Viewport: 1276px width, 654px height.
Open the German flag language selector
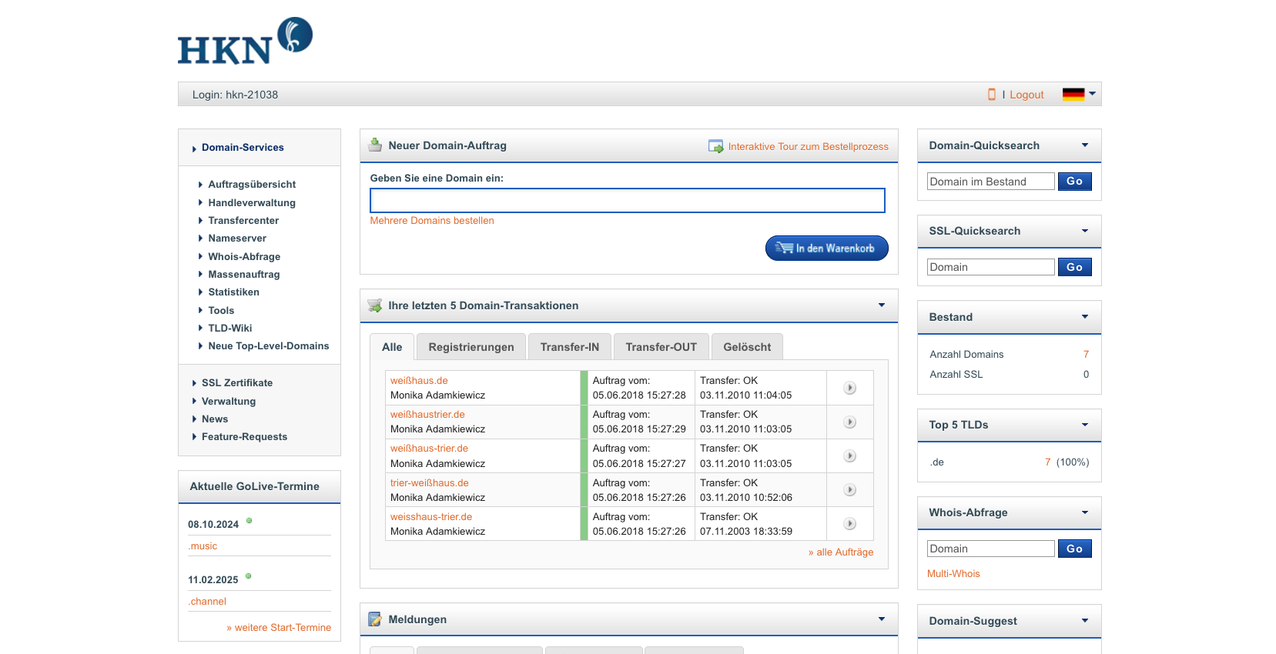[x=1079, y=94]
